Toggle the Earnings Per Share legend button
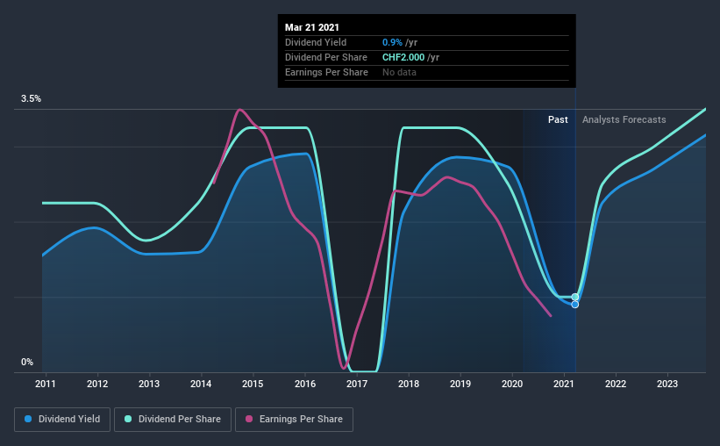The image size is (720, 446). click(x=295, y=420)
